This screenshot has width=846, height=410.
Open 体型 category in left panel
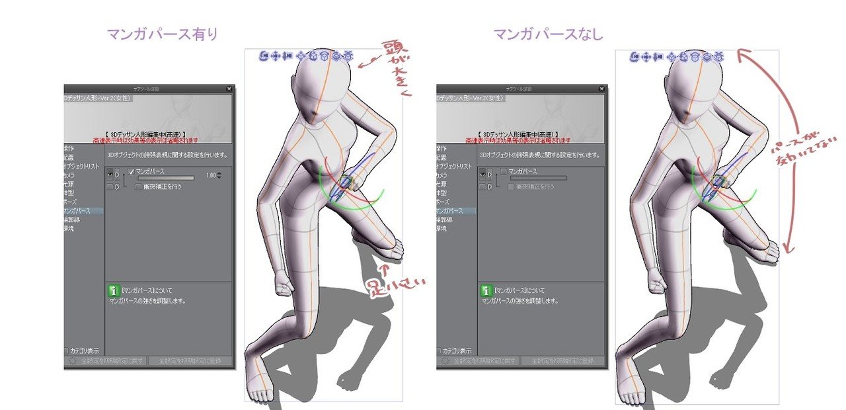click(x=69, y=193)
